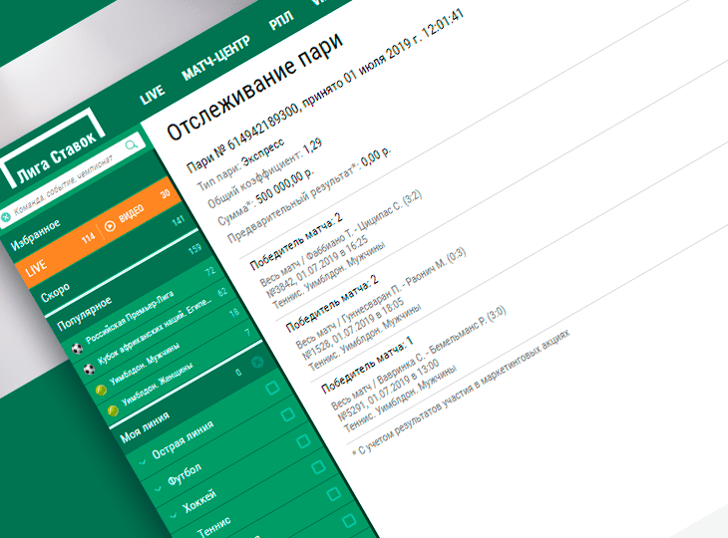728x538 pixels.
Task: Click the Лига Ставок logo
Action: click(x=55, y=156)
